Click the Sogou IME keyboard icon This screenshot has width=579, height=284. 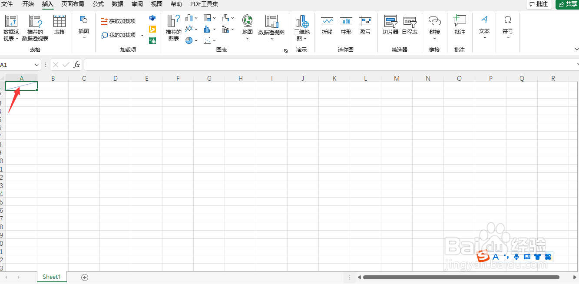(527, 257)
